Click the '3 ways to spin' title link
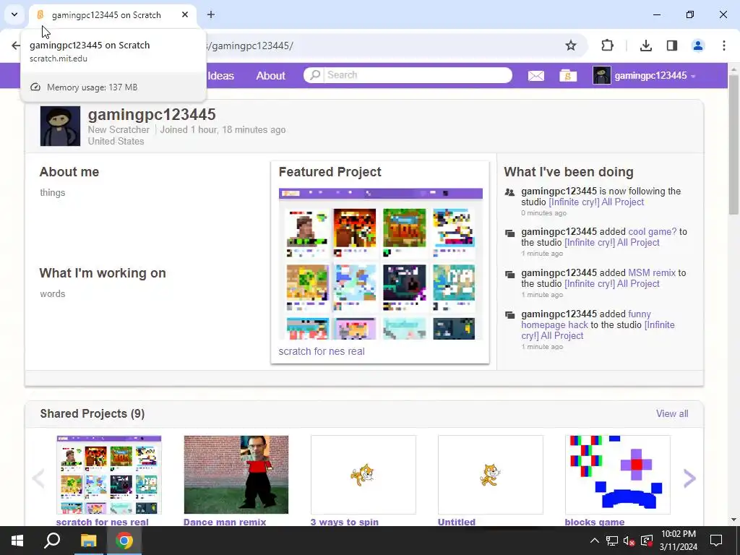 pos(345,522)
